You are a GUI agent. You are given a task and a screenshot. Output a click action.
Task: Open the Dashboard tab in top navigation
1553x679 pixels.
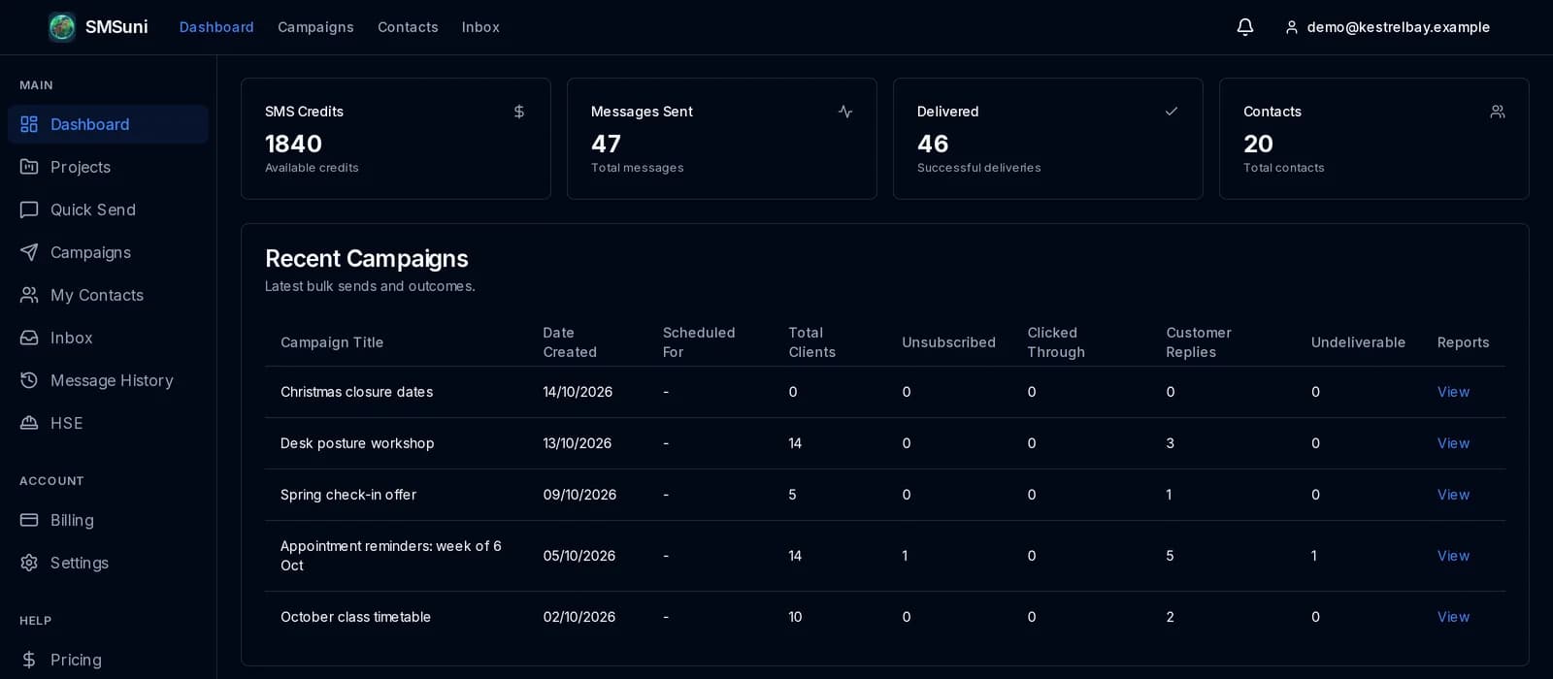pos(216,27)
